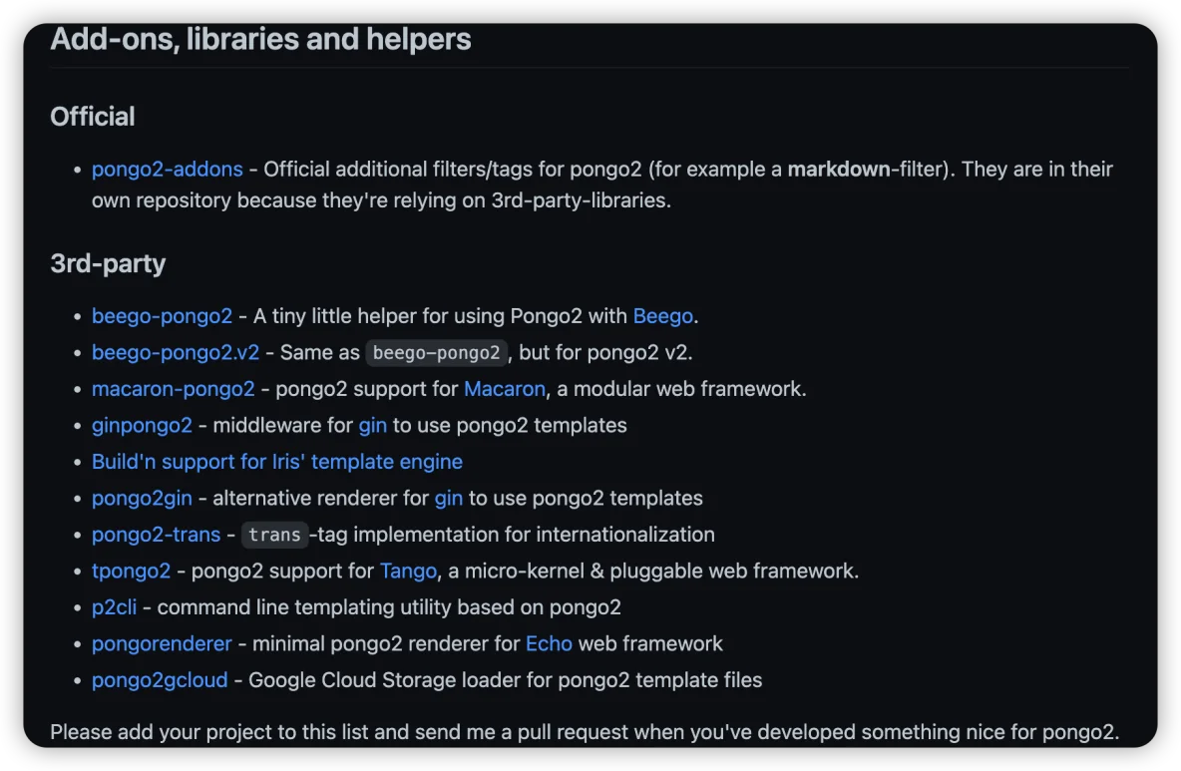
Task: Click 'alternative renderer for' text
Action: [321, 498]
